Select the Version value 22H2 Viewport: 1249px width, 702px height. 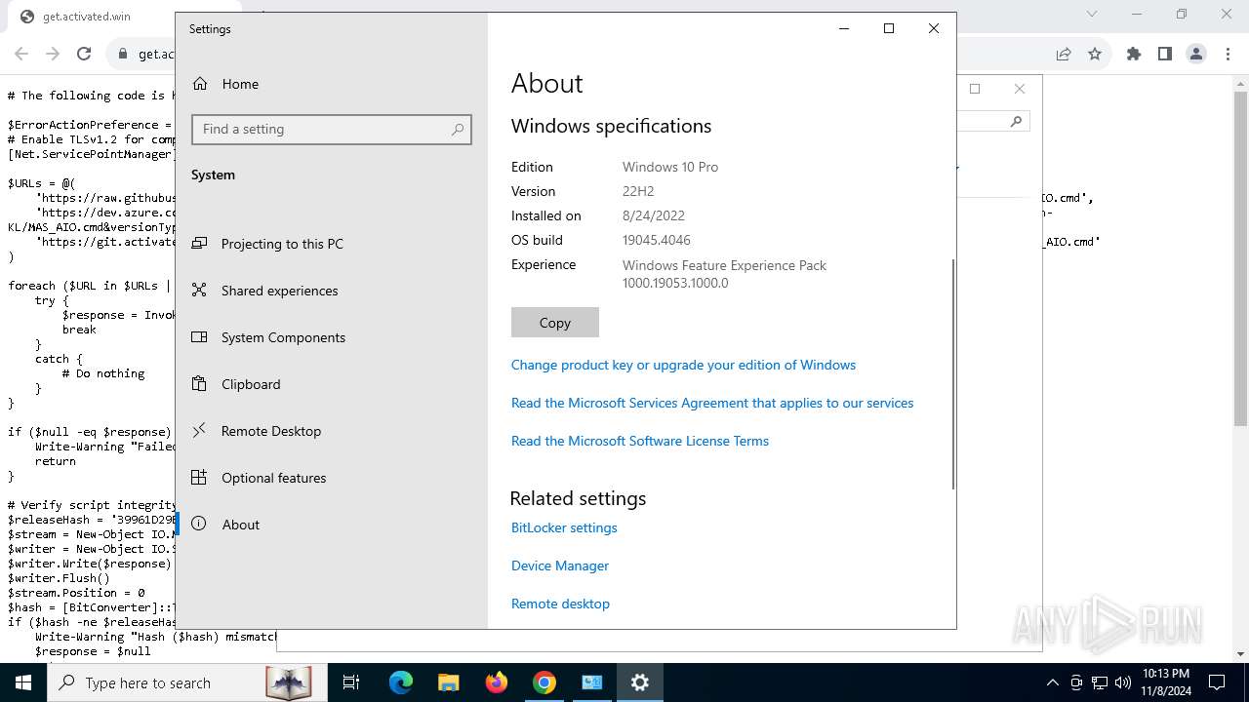(x=638, y=191)
